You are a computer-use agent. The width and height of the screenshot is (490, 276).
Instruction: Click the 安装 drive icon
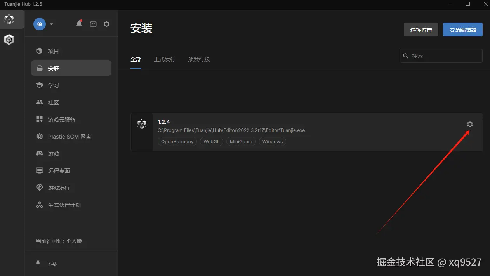39,68
